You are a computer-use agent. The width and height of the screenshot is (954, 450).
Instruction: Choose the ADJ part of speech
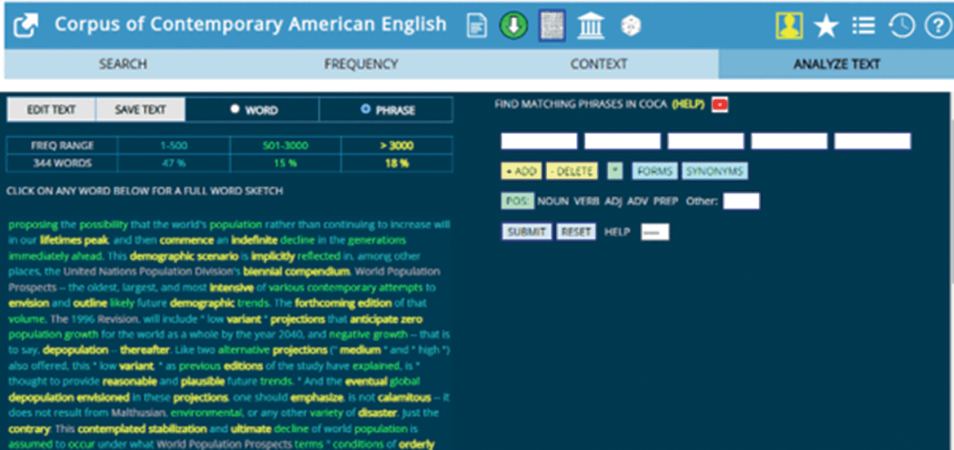point(614,201)
